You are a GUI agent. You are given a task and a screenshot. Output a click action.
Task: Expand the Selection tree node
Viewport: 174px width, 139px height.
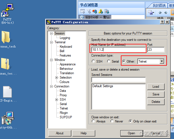[57, 77]
